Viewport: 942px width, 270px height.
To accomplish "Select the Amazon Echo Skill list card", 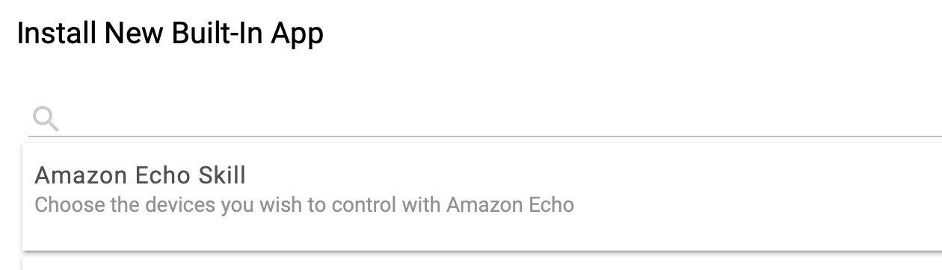I will tap(482, 197).
